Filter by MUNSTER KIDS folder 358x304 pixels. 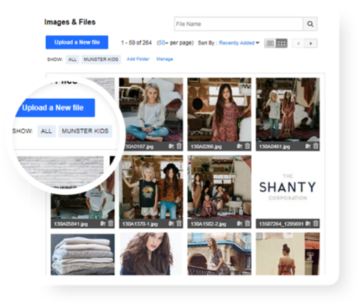(101, 60)
